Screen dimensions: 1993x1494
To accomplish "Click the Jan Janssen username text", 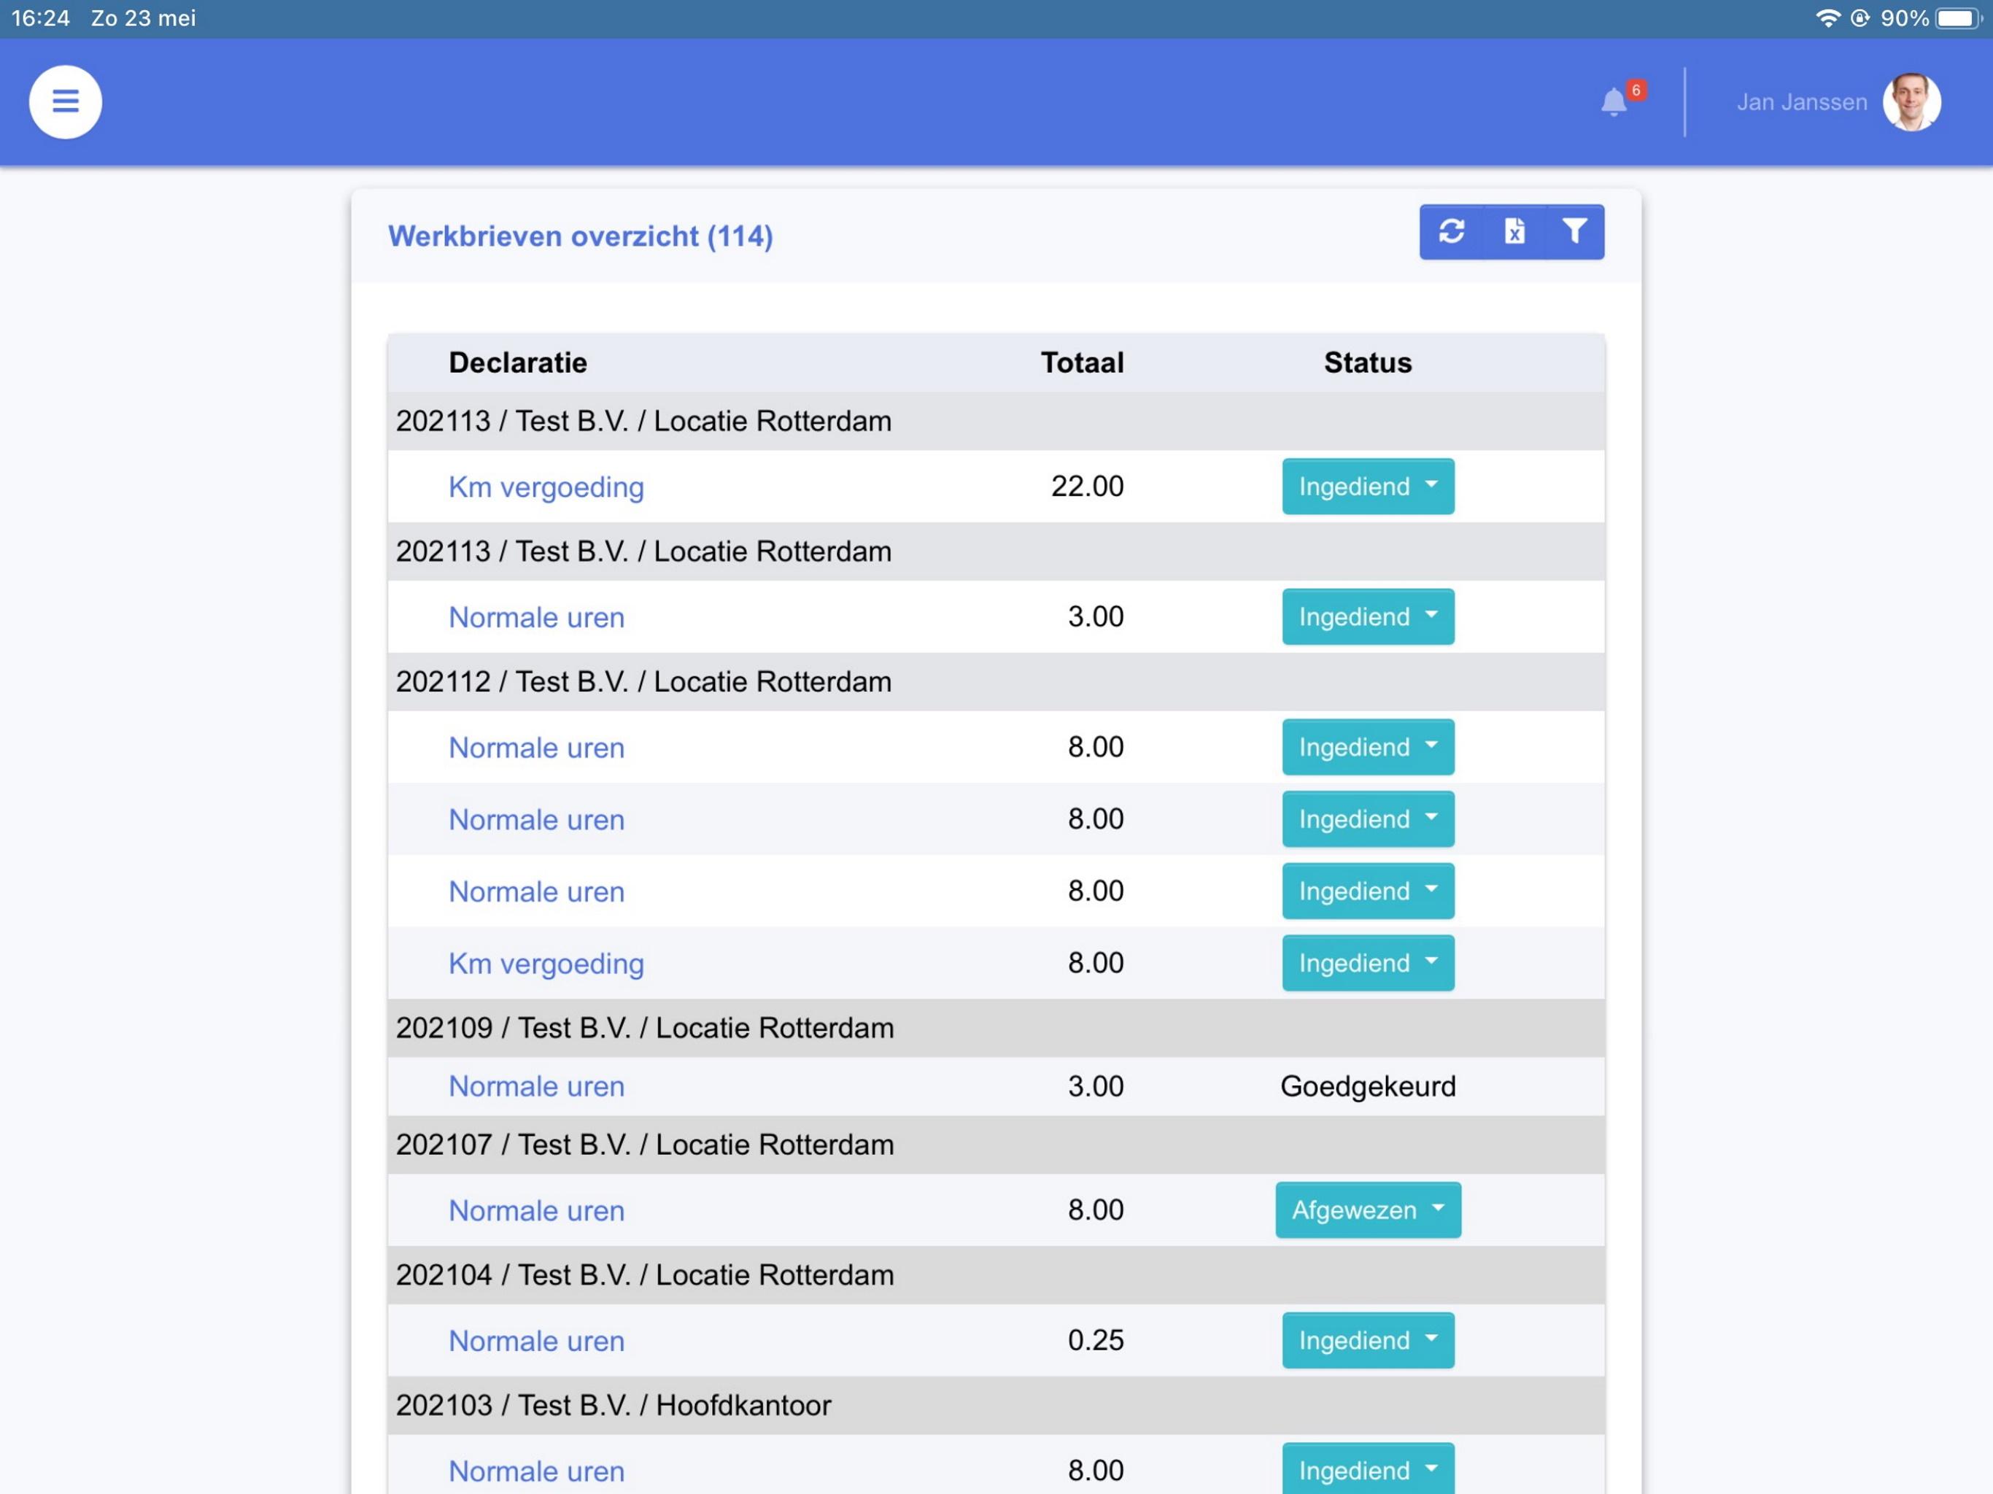I will coord(1802,103).
